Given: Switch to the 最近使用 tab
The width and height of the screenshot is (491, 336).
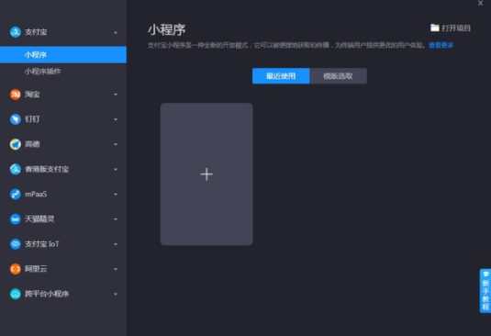Looking at the screenshot, I should click(281, 76).
